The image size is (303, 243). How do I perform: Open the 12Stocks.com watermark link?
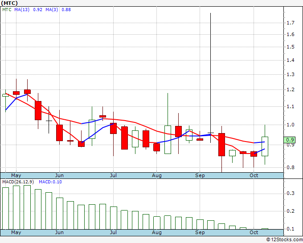click(283, 239)
